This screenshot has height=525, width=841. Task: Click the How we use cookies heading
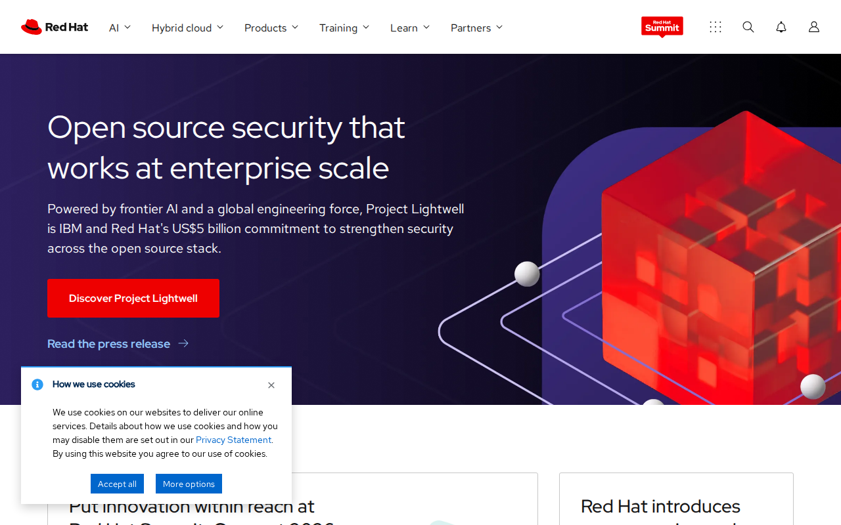click(93, 385)
